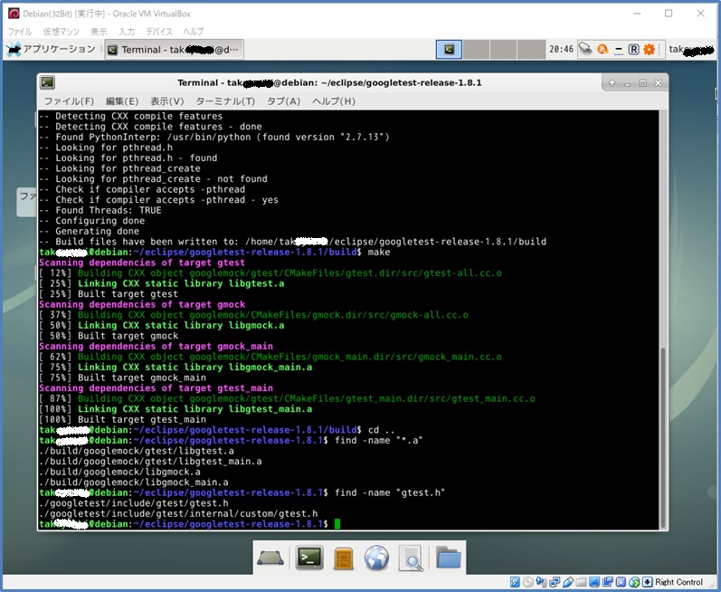This screenshot has height=592, width=721.
Task: Switch to the second gray workspace
Action: coord(476,49)
